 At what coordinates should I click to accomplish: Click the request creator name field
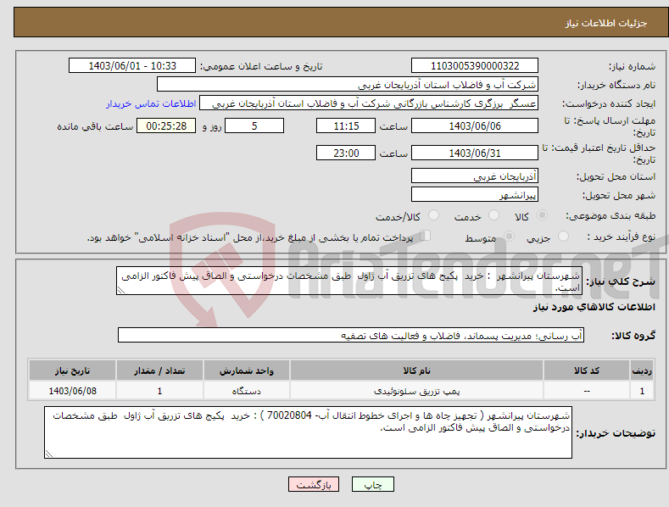(x=369, y=103)
